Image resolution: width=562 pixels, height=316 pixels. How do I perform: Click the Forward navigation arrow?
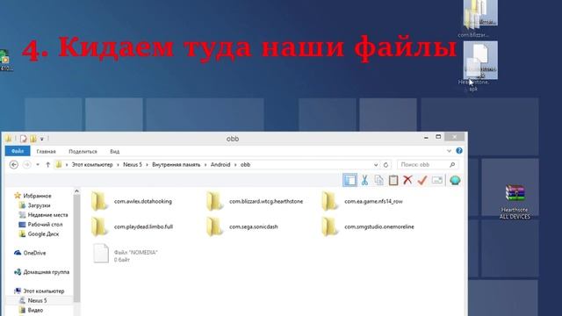(x=26, y=164)
